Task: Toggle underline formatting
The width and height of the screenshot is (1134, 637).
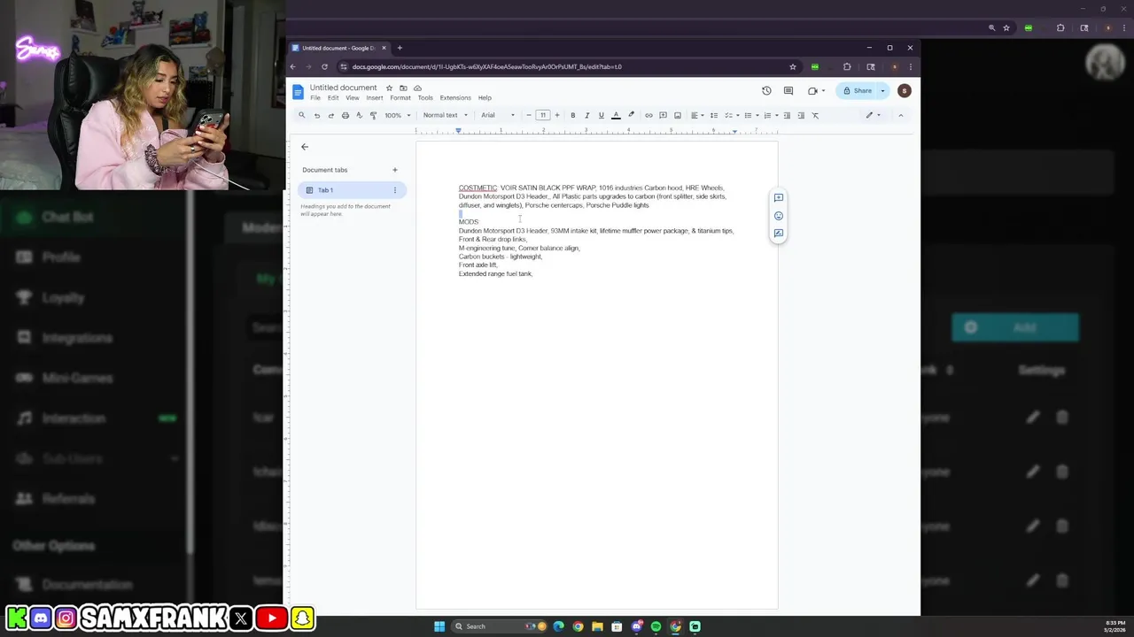Action: pyautogui.click(x=601, y=115)
